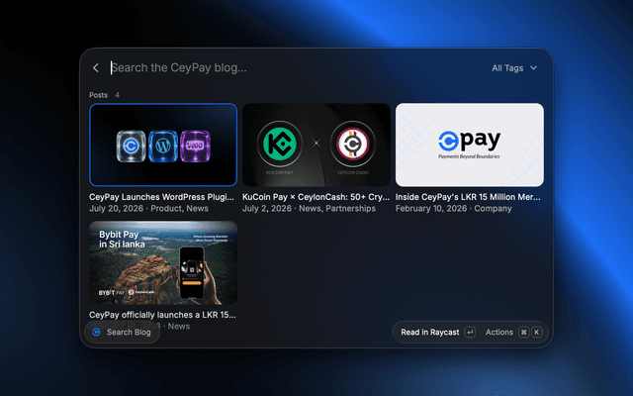The height and width of the screenshot is (396, 633).
Task: Click the K key badge in the action bar
Action: [536, 333]
